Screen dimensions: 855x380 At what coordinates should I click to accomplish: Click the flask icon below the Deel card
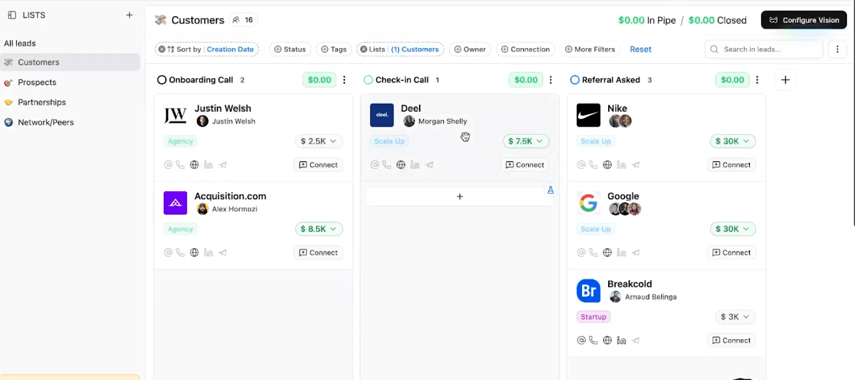click(550, 190)
